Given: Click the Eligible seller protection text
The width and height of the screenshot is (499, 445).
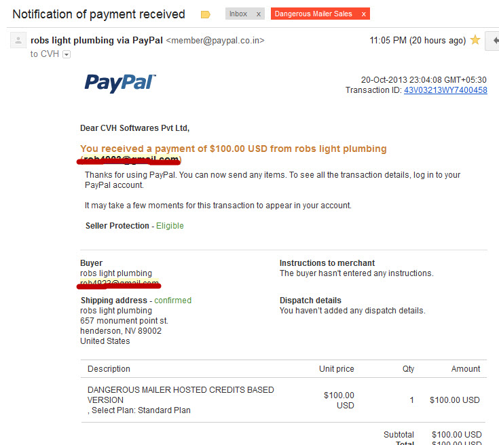Looking at the screenshot, I should [170, 226].
